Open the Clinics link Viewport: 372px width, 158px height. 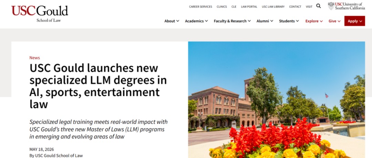coord(221,7)
